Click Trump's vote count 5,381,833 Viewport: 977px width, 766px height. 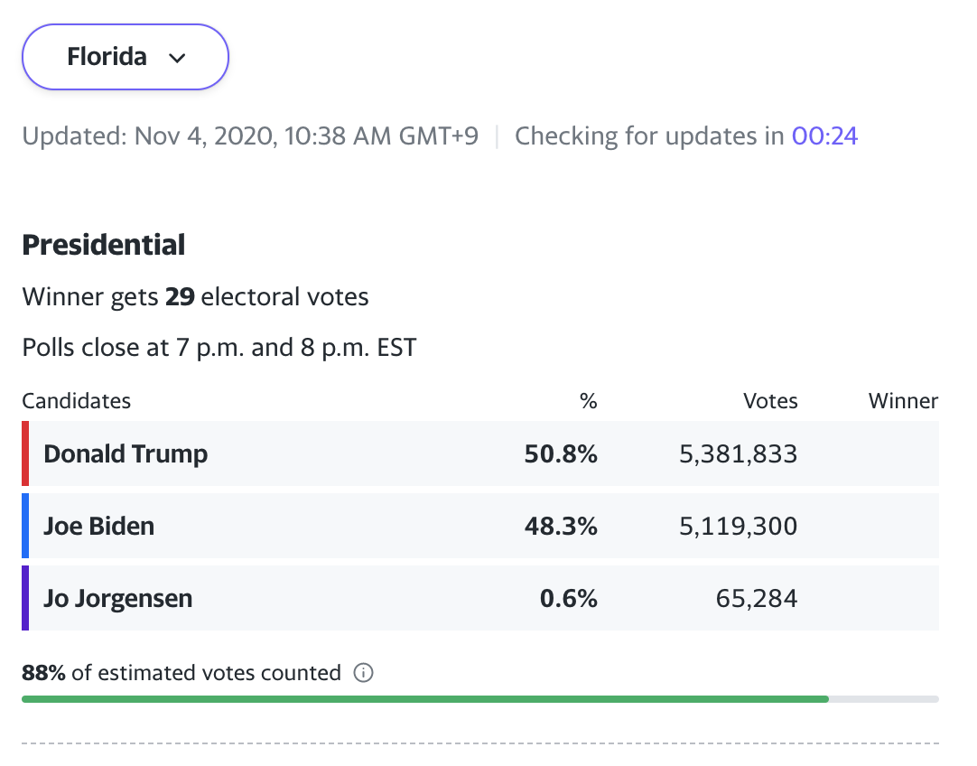(x=738, y=453)
